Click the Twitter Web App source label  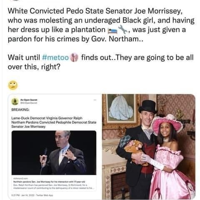pyautogui.click(x=45, y=195)
